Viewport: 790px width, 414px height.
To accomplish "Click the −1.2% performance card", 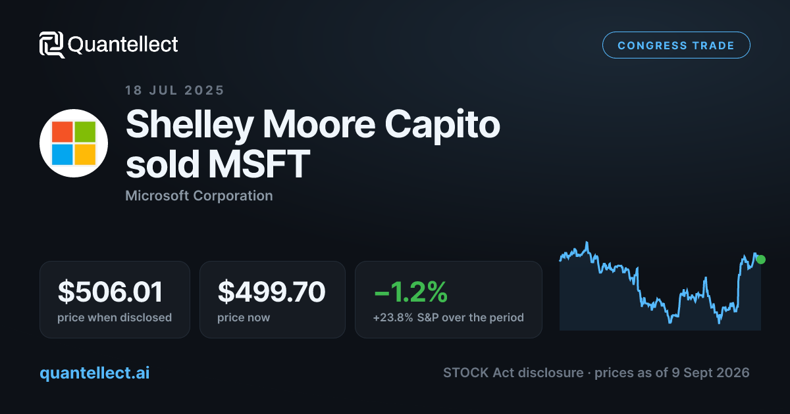I will click(448, 300).
